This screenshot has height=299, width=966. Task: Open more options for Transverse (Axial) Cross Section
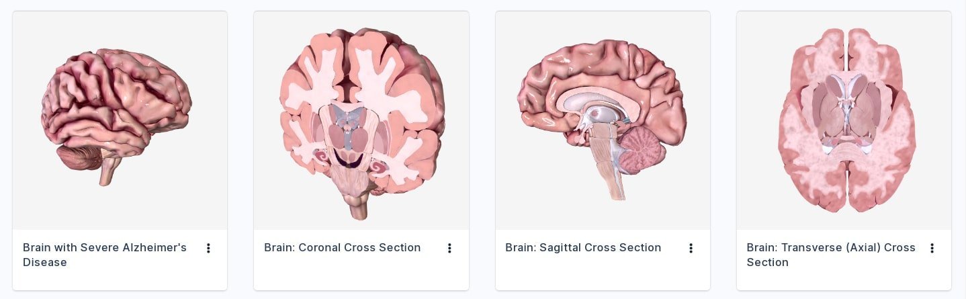[x=932, y=248]
